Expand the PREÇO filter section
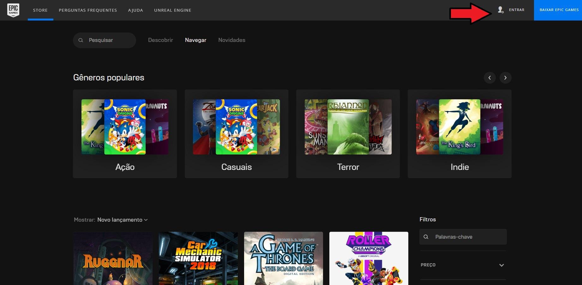 [x=463, y=265]
